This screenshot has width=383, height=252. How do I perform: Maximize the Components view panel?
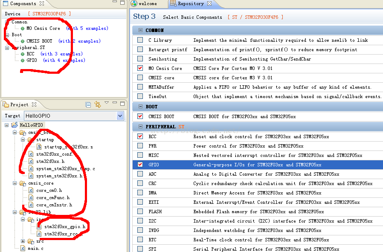pos(122,3)
